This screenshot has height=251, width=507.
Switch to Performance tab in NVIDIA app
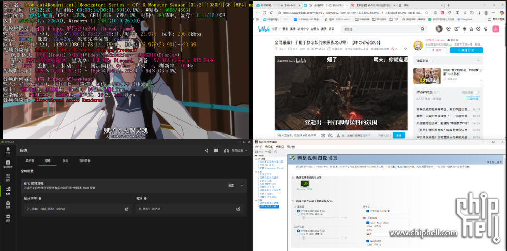(x=65, y=160)
